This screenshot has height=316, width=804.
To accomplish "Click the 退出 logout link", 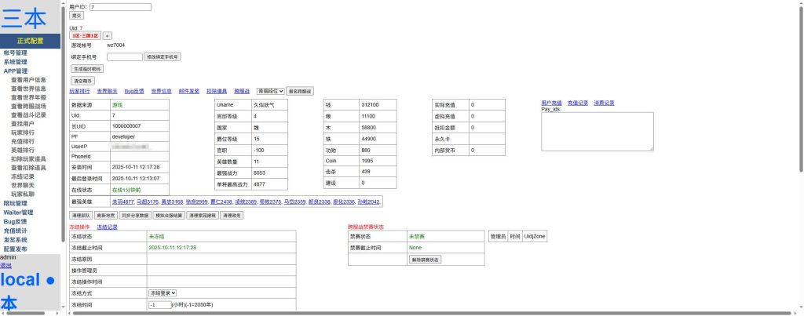I will 6,266.
